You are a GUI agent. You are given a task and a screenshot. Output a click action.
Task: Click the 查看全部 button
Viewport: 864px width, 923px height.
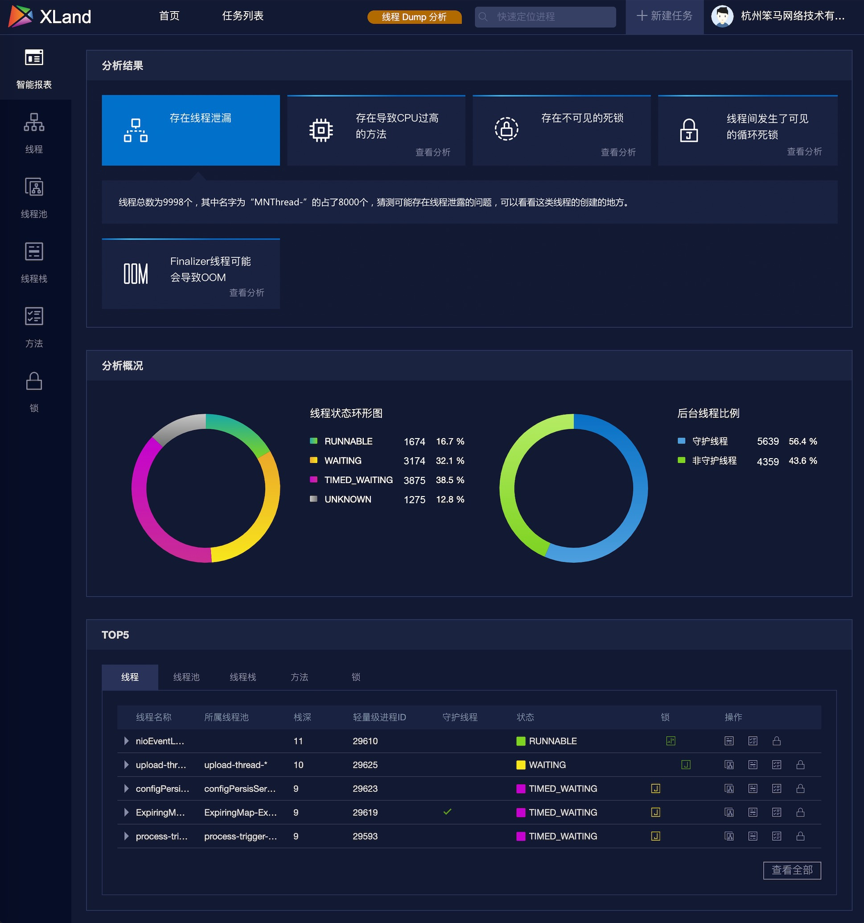[792, 870]
